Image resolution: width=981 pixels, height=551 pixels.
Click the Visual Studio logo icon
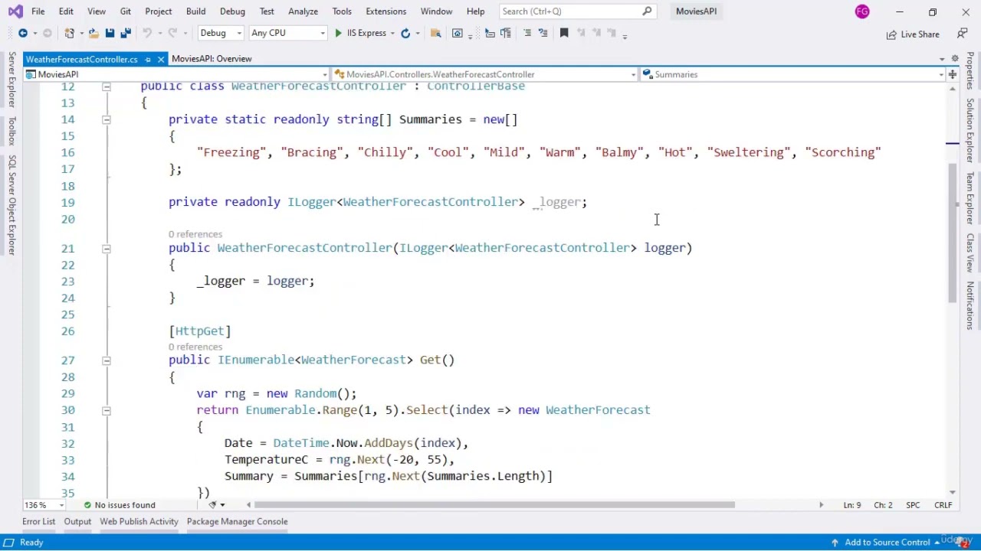pos(15,11)
